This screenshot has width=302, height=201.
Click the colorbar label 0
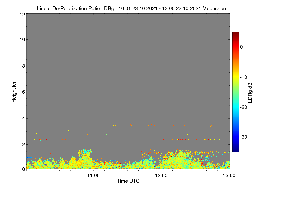pyautogui.click(x=242, y=47)
